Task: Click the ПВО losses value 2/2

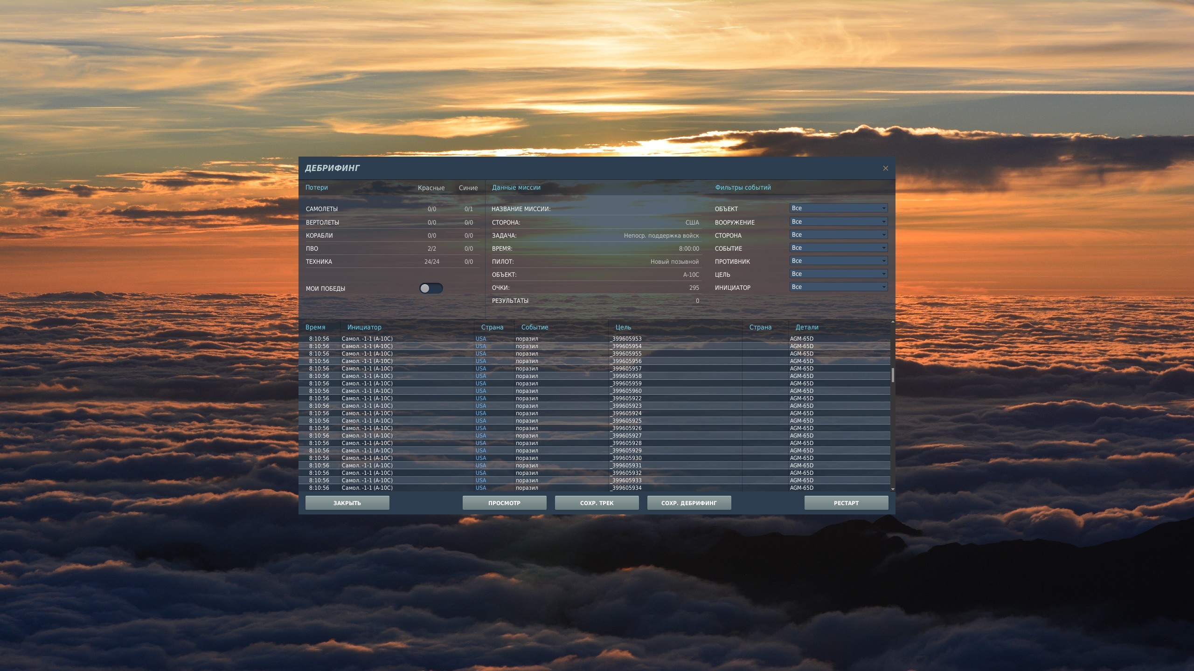Action: [432, 249]
